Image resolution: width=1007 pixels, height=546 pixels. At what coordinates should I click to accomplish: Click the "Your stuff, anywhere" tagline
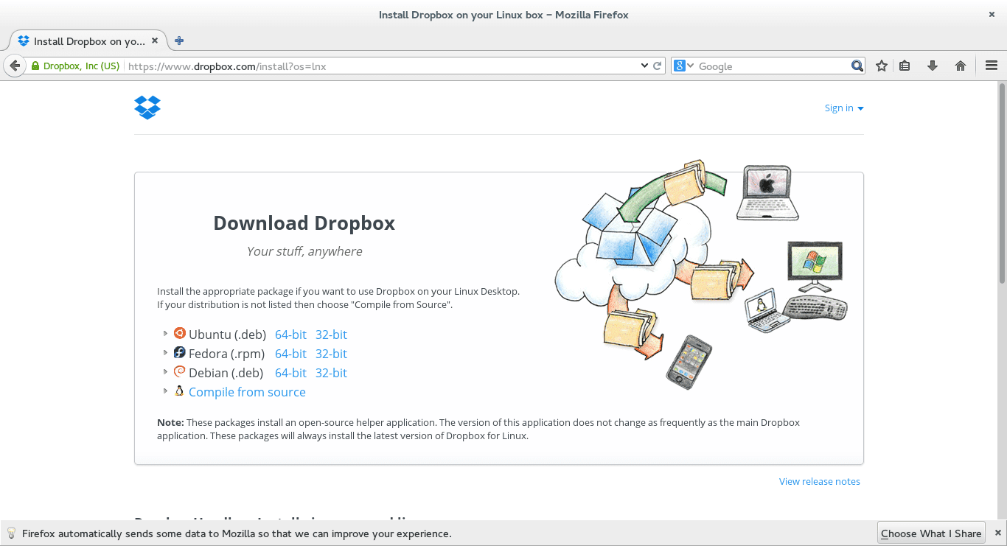tap(304, 251)
